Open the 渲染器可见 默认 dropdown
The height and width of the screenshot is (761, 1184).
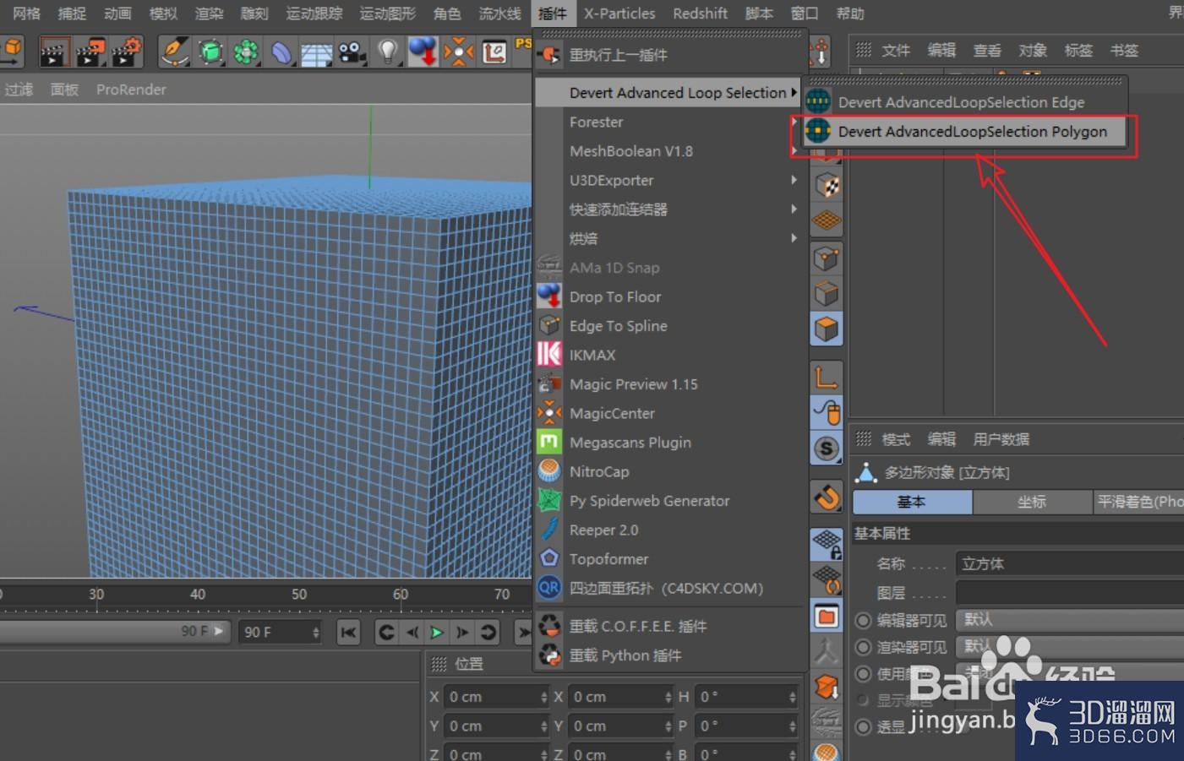pyautogui.click(x=1070, y=647)
